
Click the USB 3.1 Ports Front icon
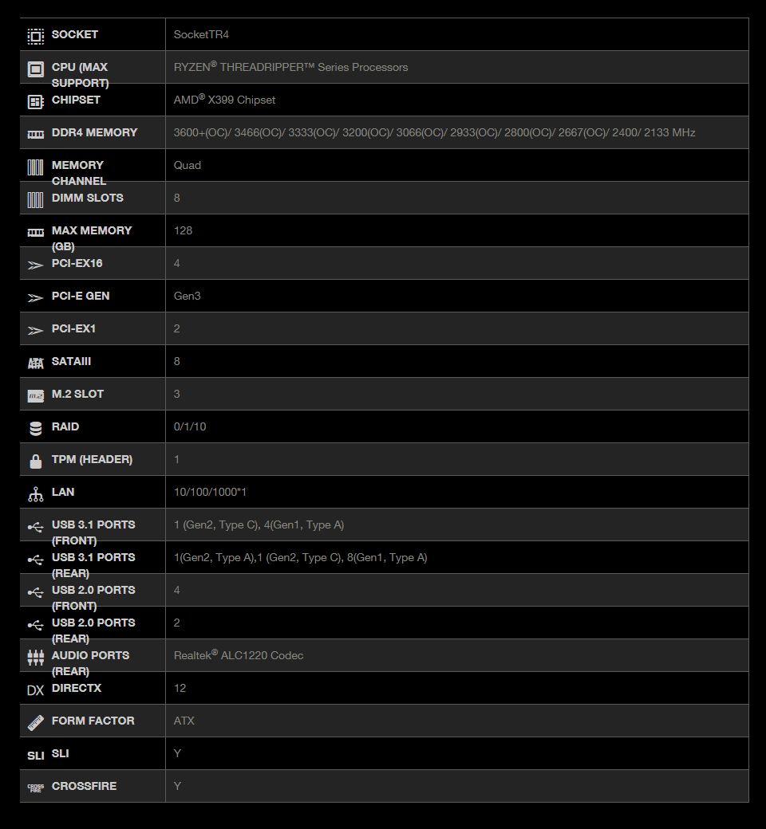[35, 527]
